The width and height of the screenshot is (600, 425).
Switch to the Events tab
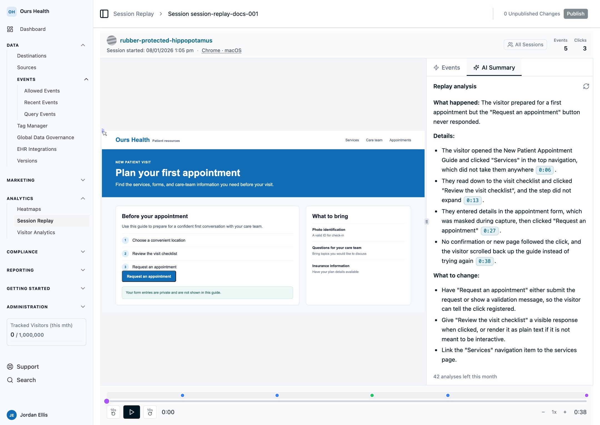tap(447, 67)
